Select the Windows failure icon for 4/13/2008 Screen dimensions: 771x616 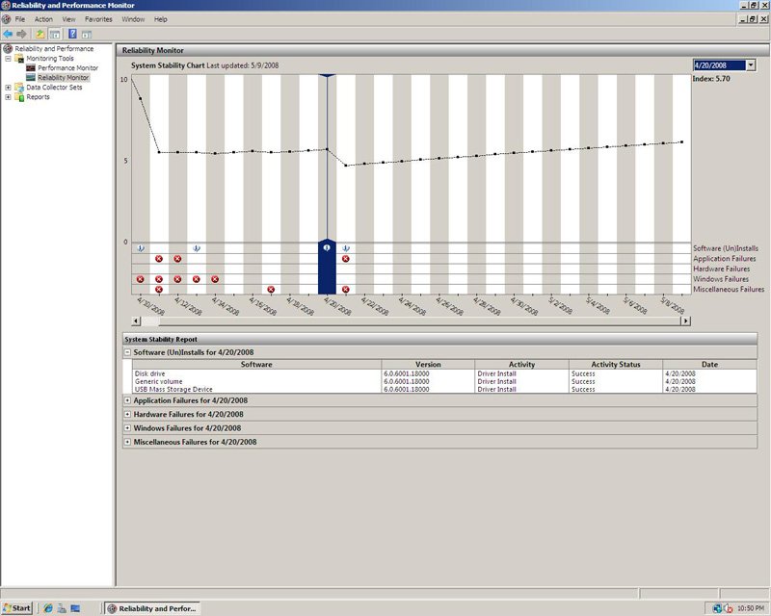pos(197,279)
